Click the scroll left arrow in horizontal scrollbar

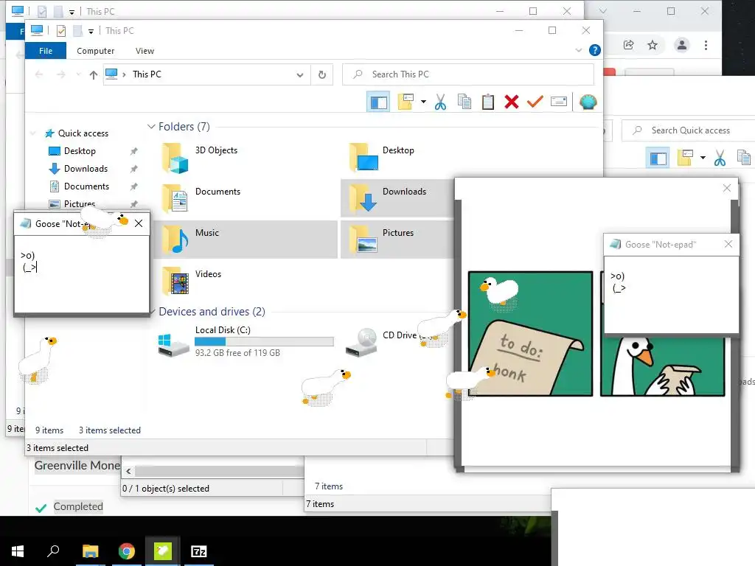click(128, 471)
